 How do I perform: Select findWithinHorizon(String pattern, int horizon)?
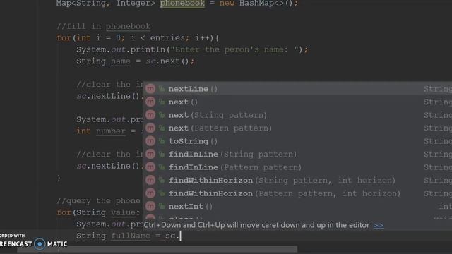click(x=297, y=181)
